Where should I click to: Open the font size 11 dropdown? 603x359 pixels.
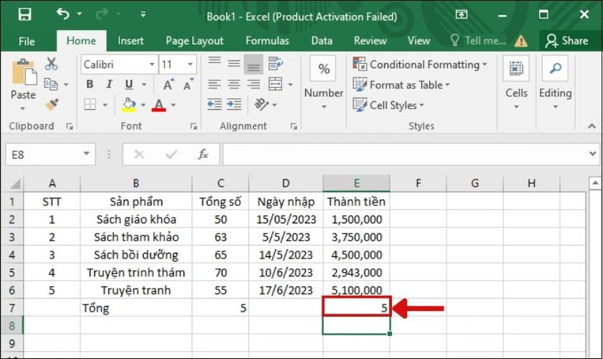190,64
